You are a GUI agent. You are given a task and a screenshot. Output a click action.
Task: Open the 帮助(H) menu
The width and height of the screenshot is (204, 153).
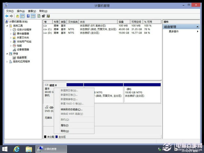click(43, 11)
